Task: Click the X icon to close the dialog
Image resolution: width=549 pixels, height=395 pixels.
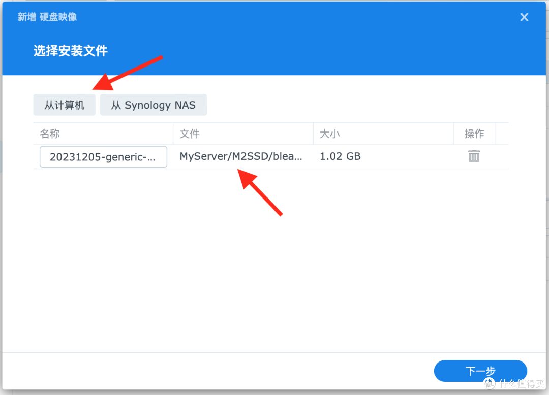Action: [x=524, y=17]
